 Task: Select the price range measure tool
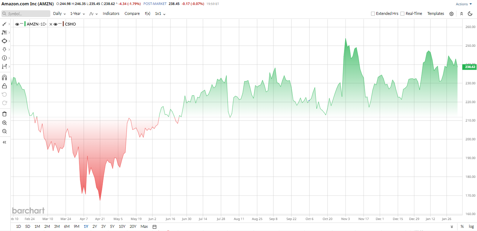click(x=4, y=67)
